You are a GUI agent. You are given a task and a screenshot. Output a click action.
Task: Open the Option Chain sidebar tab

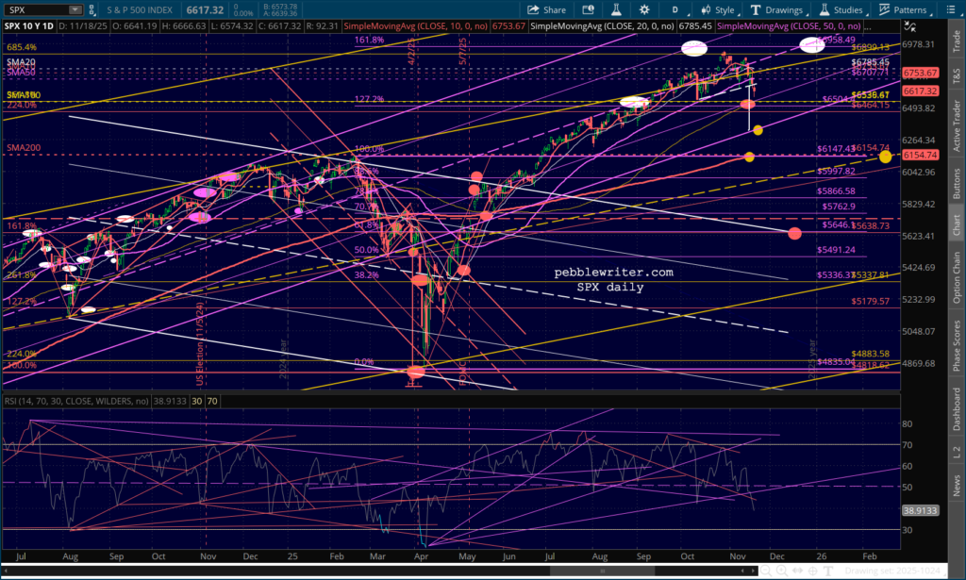pyautogui.click(x=957, y=277)
